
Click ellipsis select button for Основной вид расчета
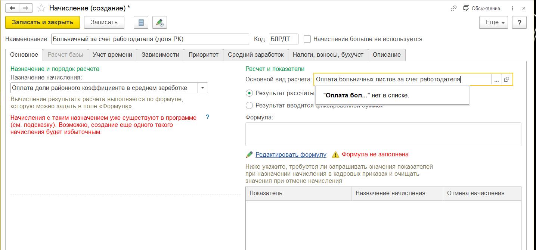[x=496, y=79]
